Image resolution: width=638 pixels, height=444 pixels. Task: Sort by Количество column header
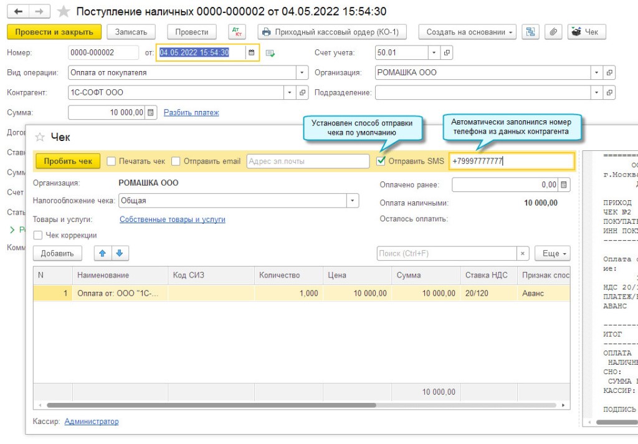(x=289, y=276)
